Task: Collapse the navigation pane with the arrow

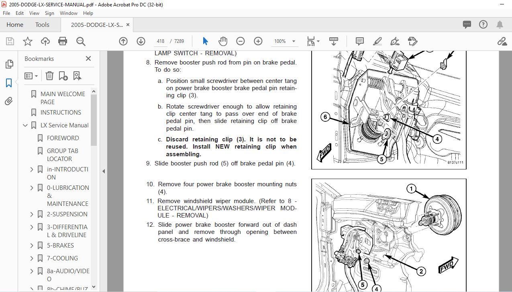Action: [103, 171]
